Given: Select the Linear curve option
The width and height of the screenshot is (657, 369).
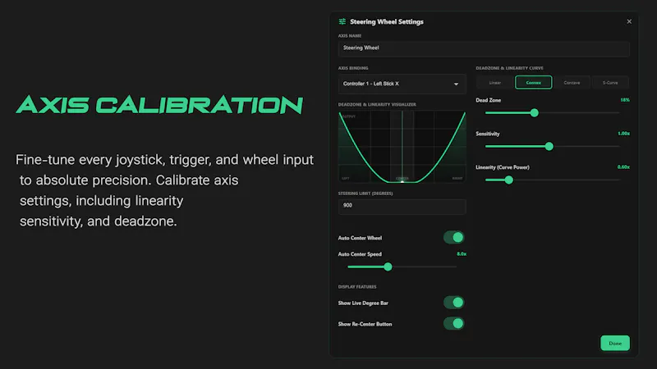Looking at the screenshot, I should [x=495, y=83].
